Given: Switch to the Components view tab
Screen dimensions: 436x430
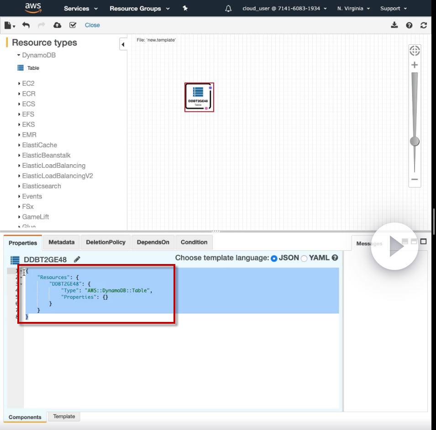Looking at the screenshot, I should click(x=25, y=417).
